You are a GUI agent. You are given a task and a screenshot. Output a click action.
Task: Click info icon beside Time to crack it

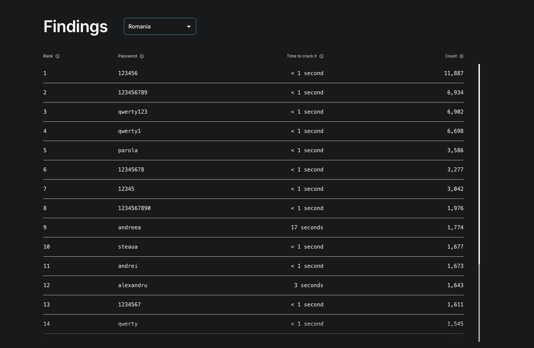[x=321, y=56]
